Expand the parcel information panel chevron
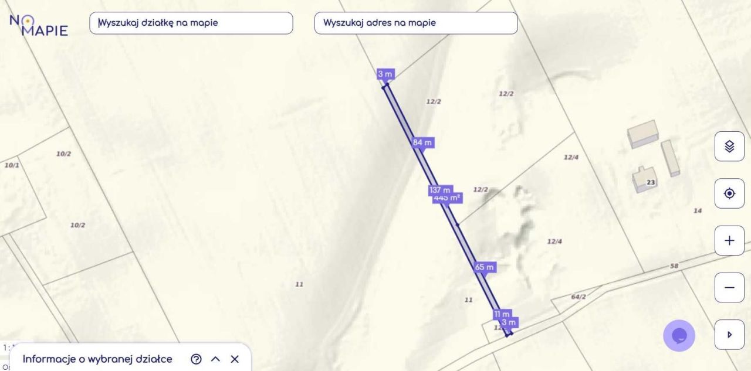 215,359
